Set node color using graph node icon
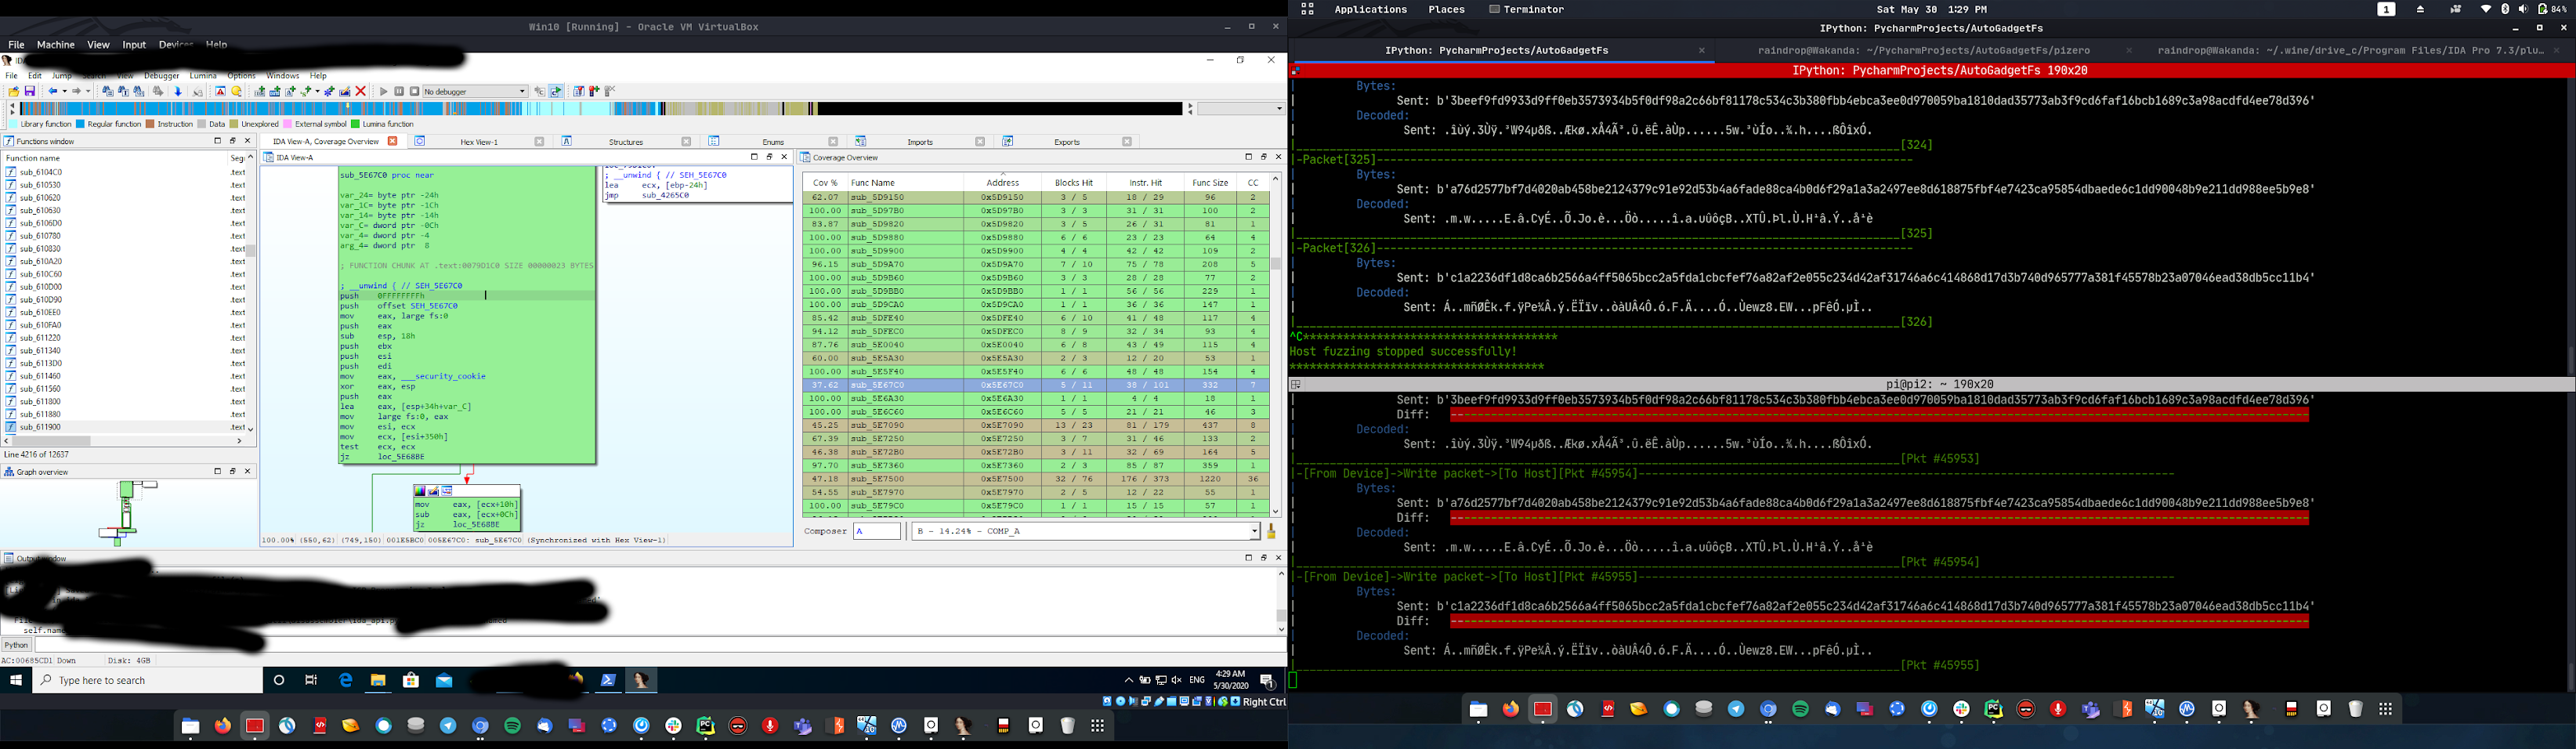The width and height of the screenshot is (2576, 749). click(421, 491)
